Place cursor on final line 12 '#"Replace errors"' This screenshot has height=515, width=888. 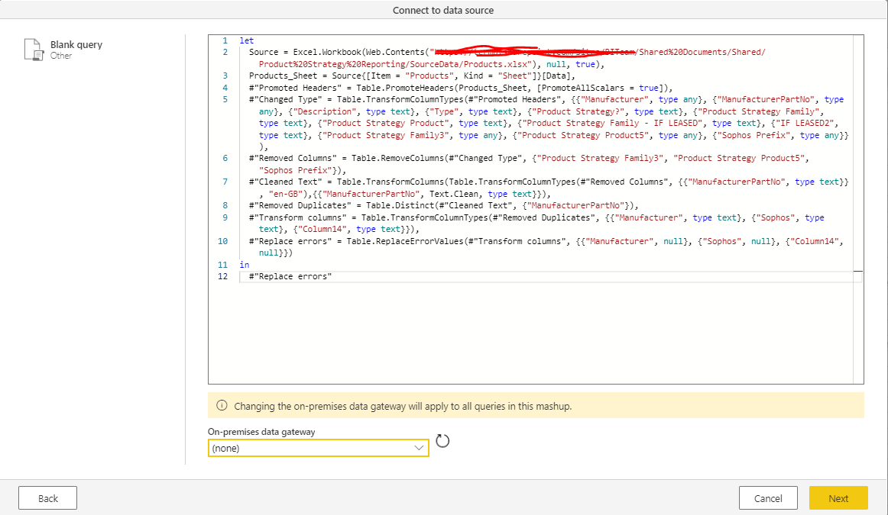click(290, 276)
